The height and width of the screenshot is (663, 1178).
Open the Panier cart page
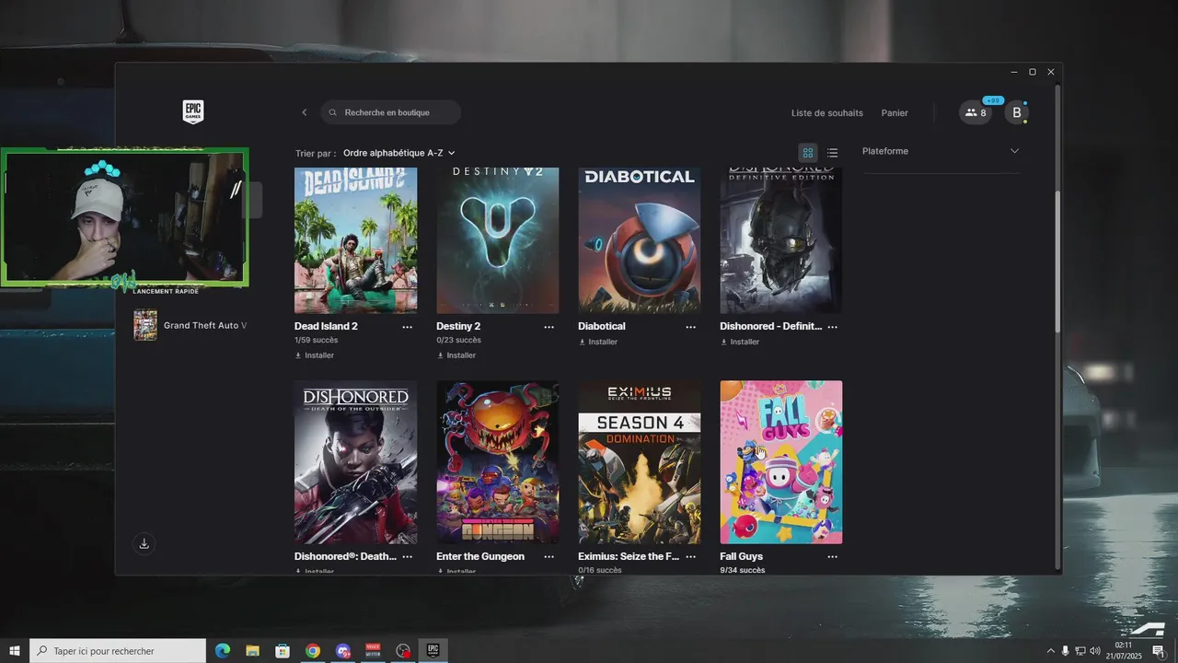[895, 113]
